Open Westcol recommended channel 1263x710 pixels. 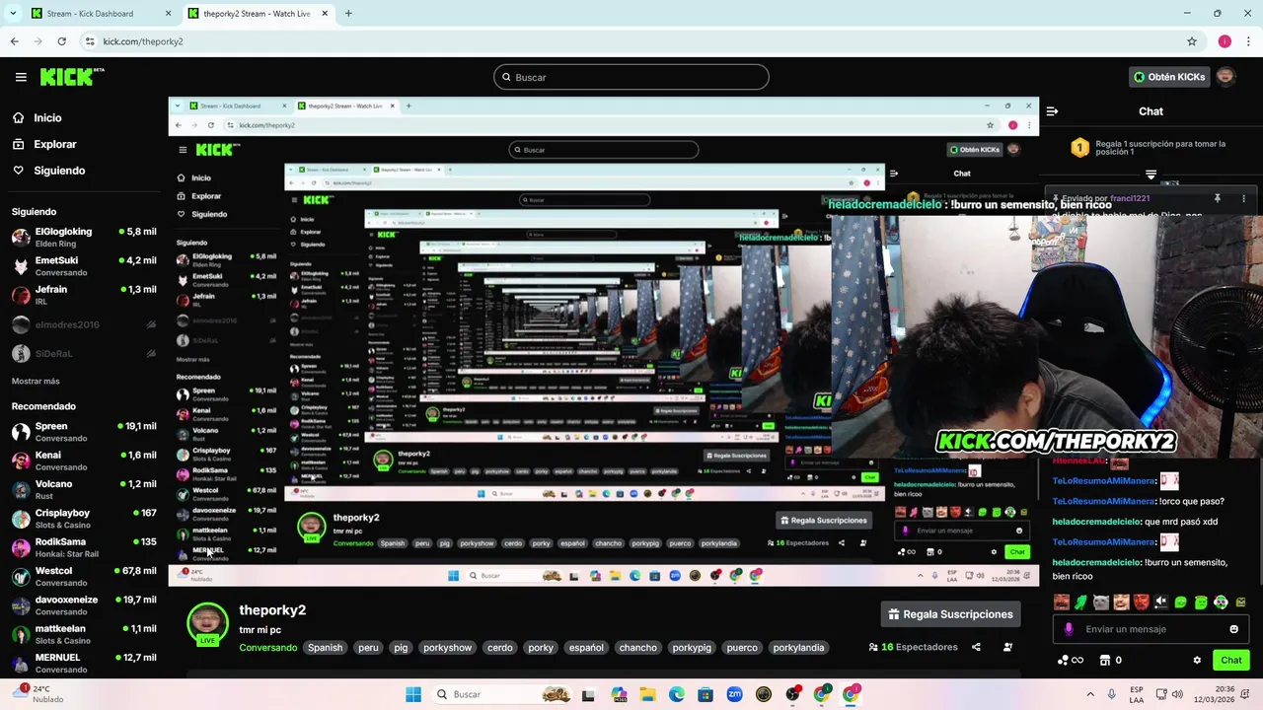coord(84,576)
